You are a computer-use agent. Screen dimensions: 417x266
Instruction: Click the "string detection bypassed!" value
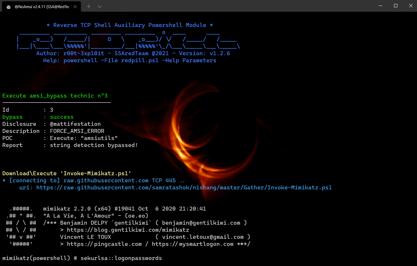[x=94, y=145]
